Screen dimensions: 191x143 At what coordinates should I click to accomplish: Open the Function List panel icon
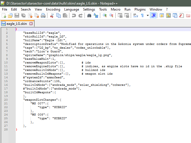click(182, 16)
